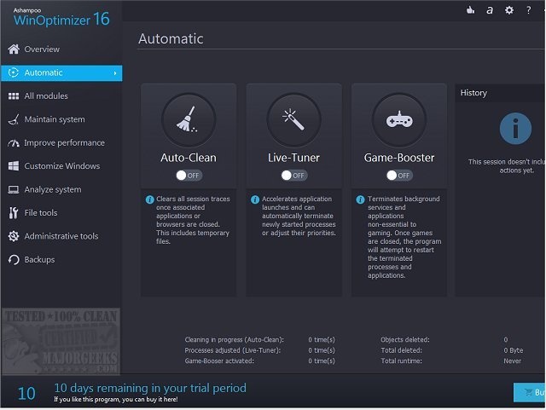Click the 'Total runtime:' label
This screenshot has width=546, height=410.
click(401, 361)
